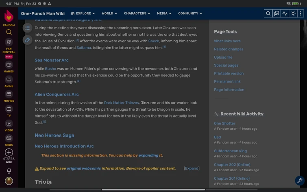Open One Shotter recent activity entry
This screenshot has width=307, height=192.
(224, 123)
